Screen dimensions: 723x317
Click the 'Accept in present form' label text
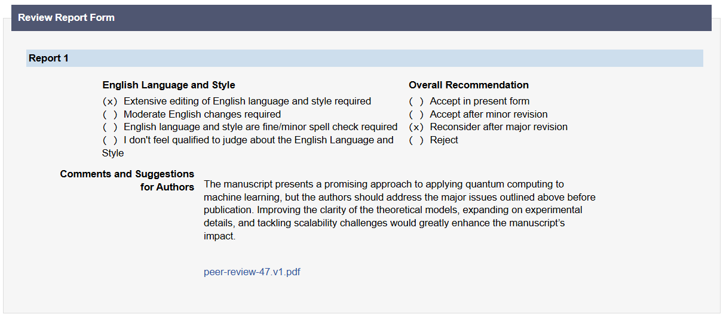(x=479, y=101)
